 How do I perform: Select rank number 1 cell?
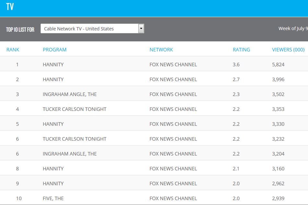[x=17, y=64]
